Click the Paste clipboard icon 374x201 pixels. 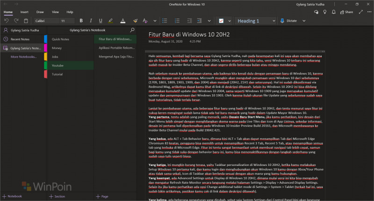(x=26, y=21)
